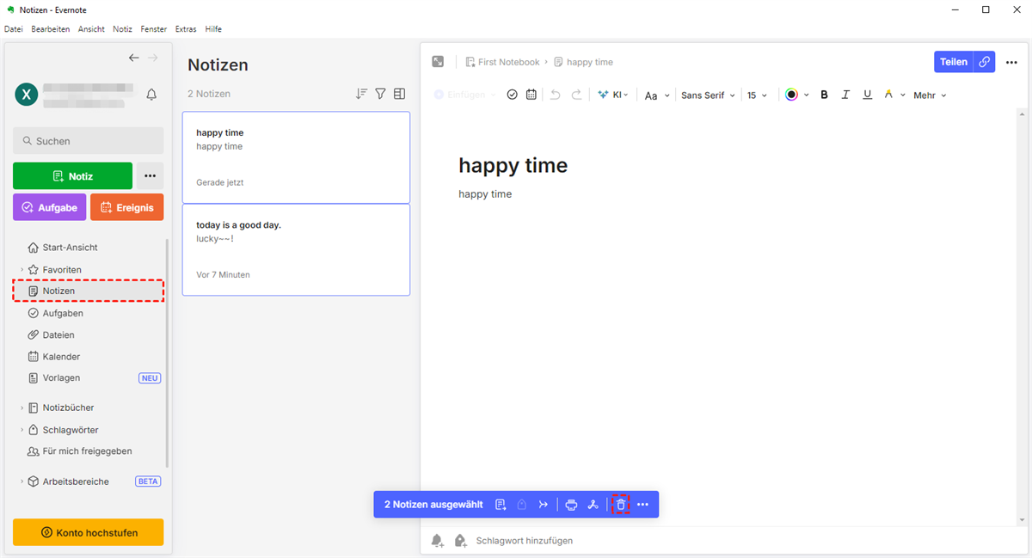Expand the Schlagwörter tree
1032x558 pixels.
click(21, 430)
